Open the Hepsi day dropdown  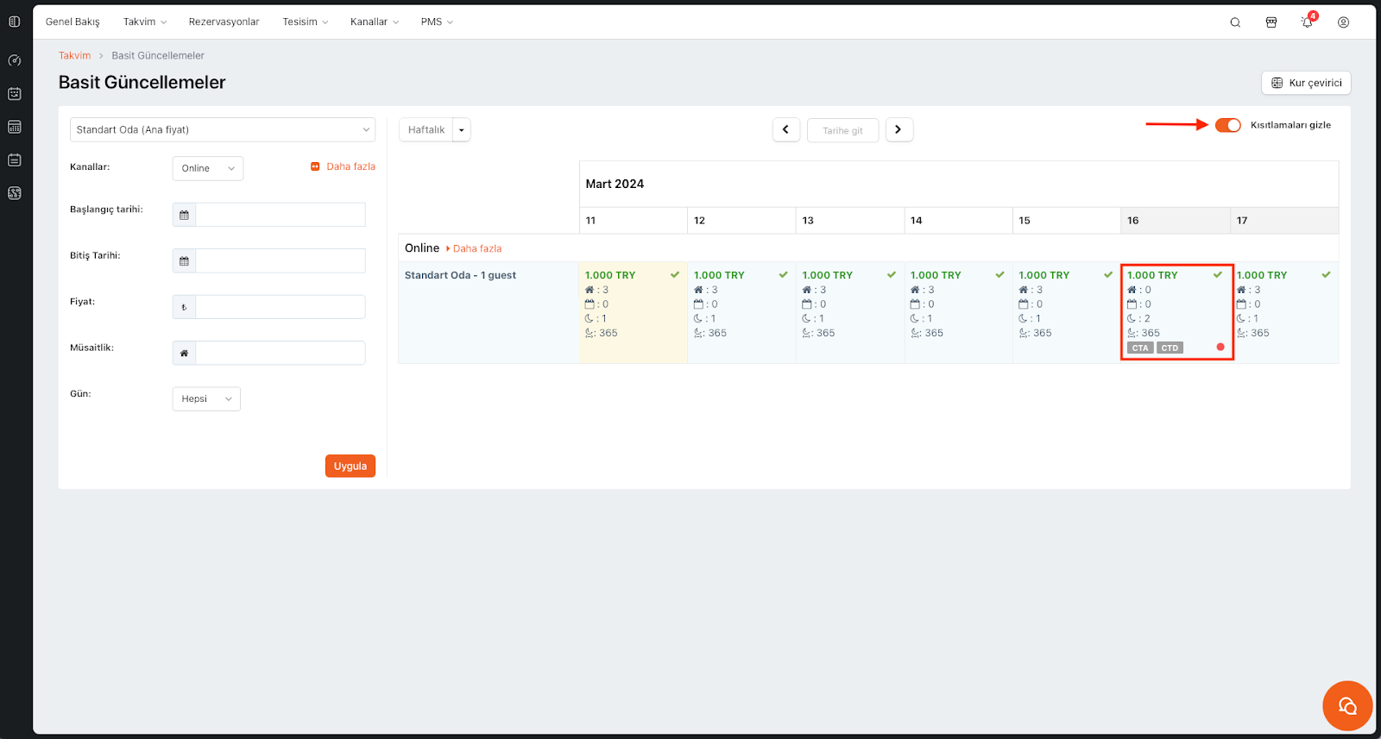point(206,399)
